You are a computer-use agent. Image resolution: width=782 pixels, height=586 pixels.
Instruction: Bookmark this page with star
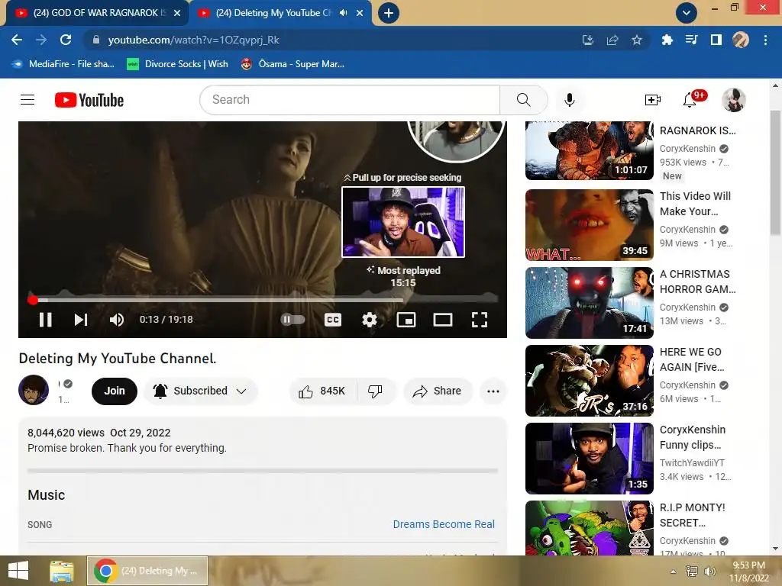[637, 40]
